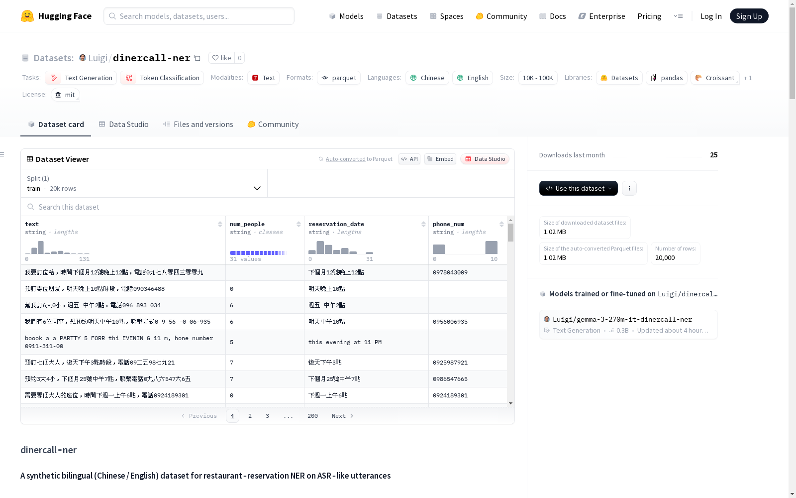
Task: Open the more navigation menu icon
Action: [678, 16]
